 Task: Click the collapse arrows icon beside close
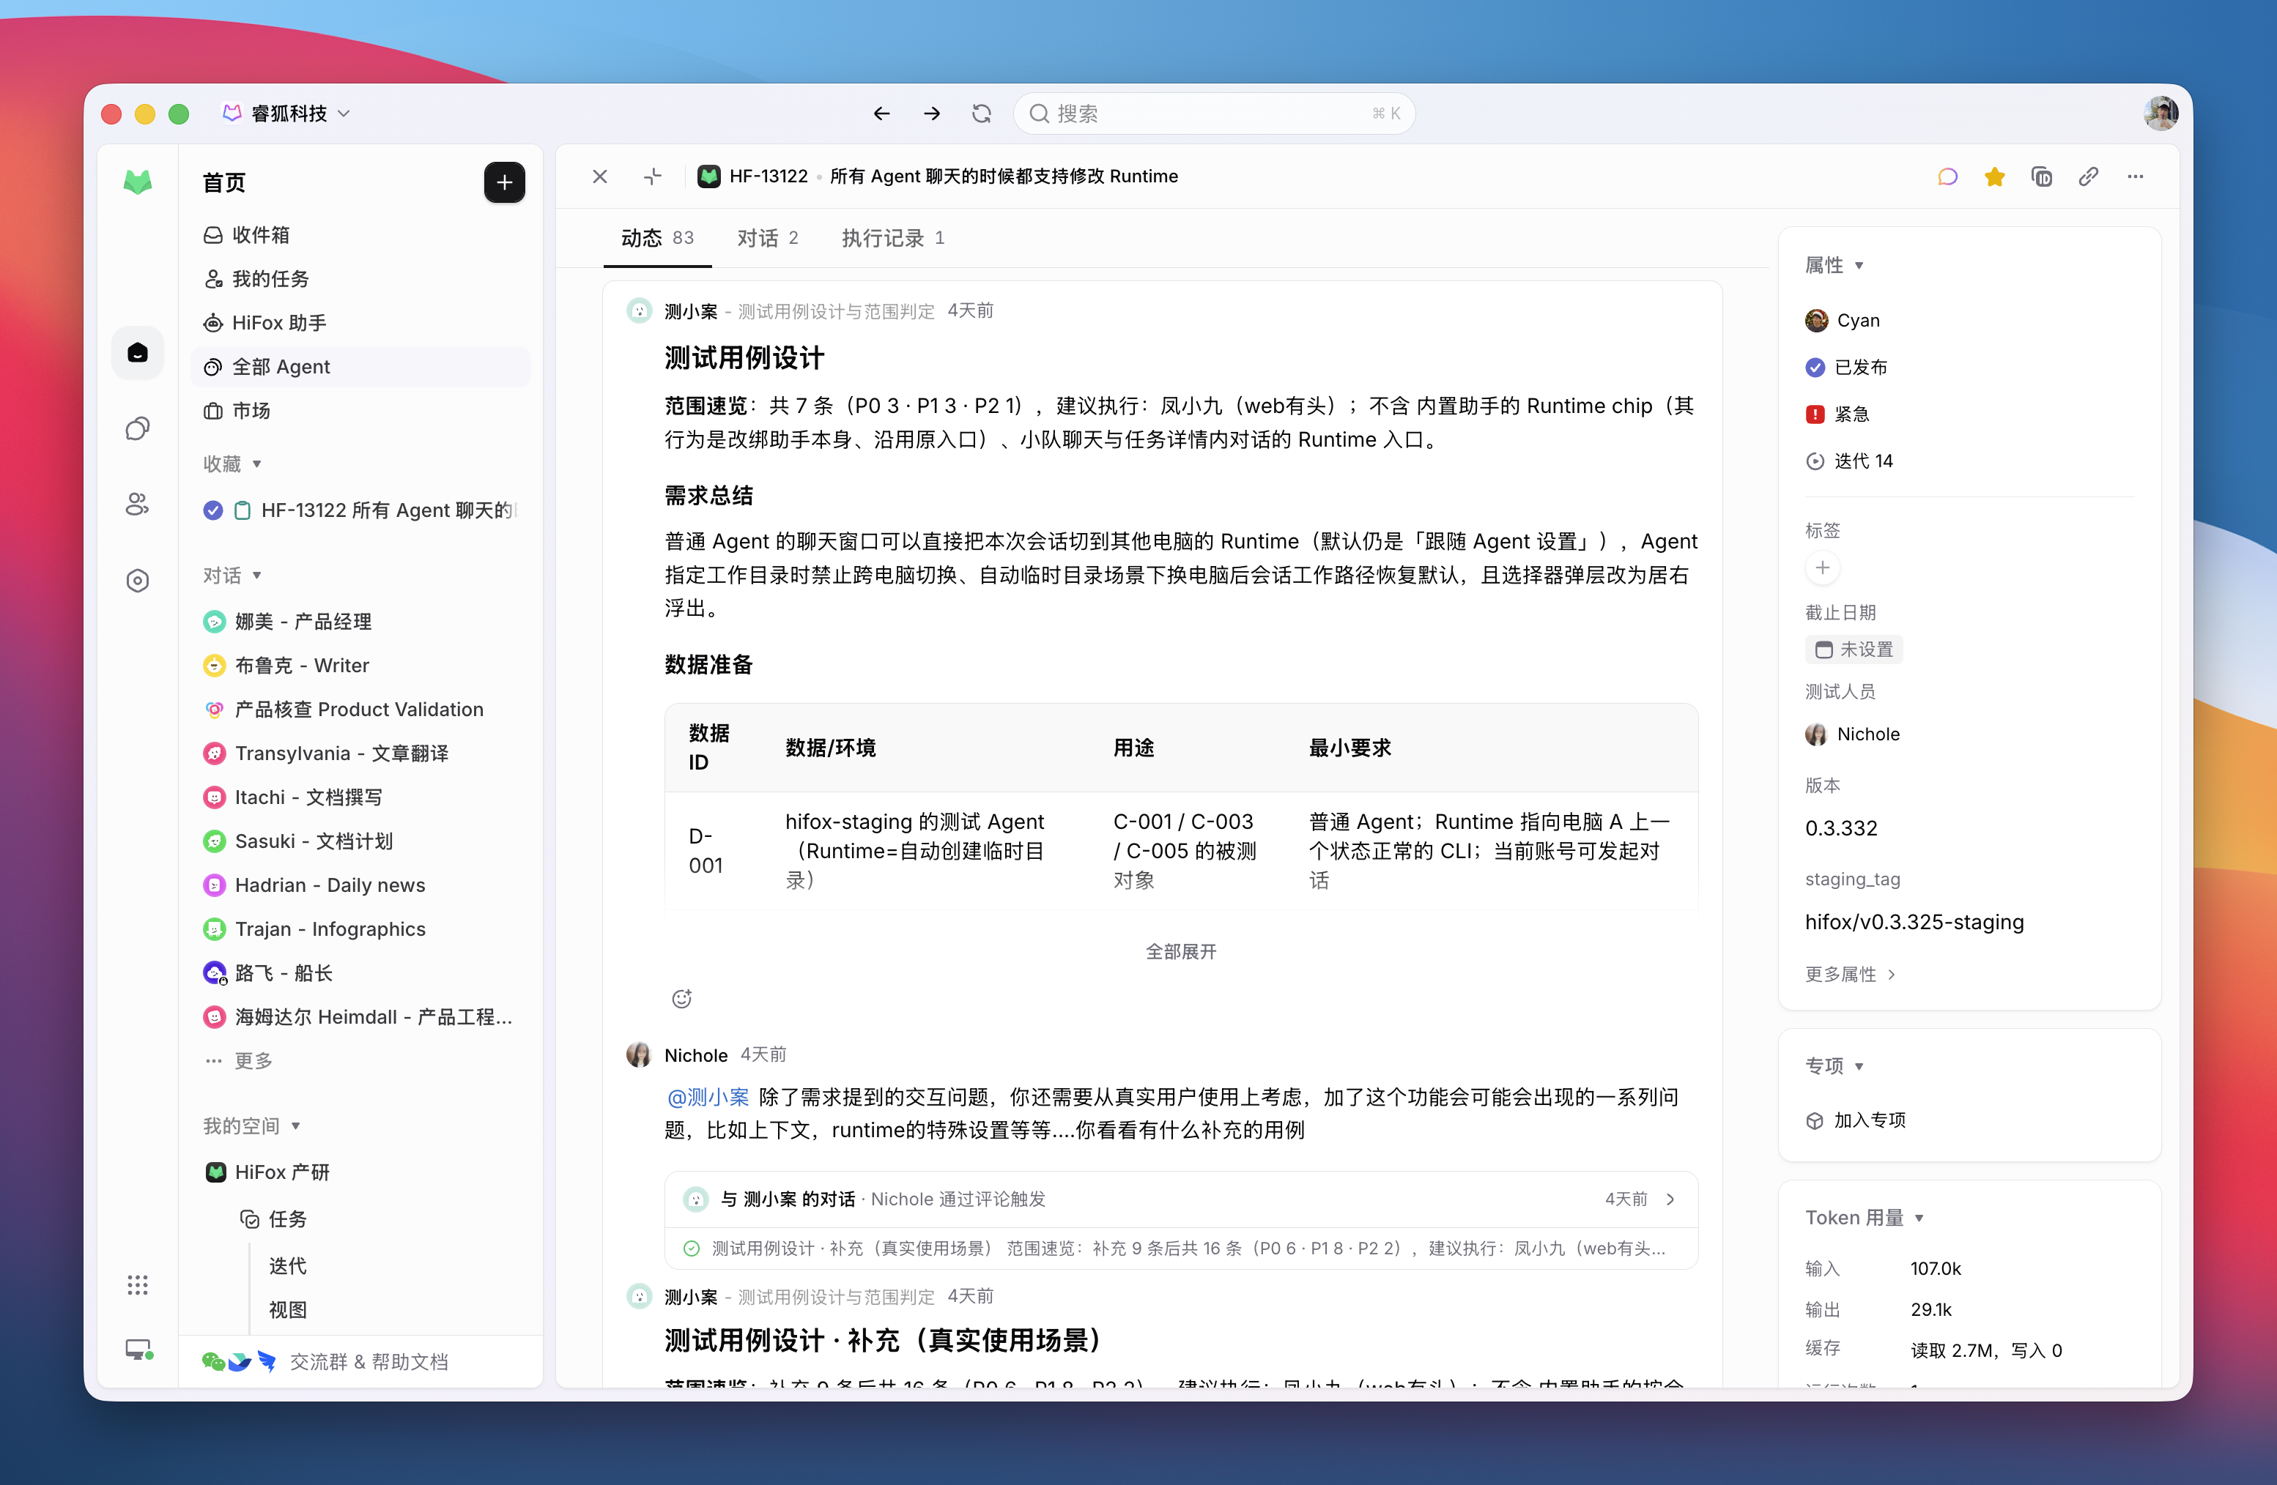pos(653,177)
